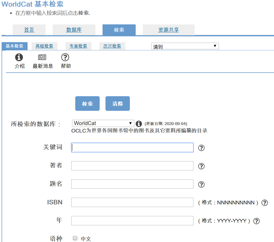Click help icon next to 年 format

(256, 221)
